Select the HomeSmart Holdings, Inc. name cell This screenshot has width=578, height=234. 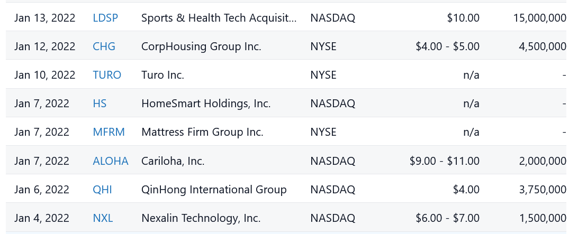[x=206, y=104]
